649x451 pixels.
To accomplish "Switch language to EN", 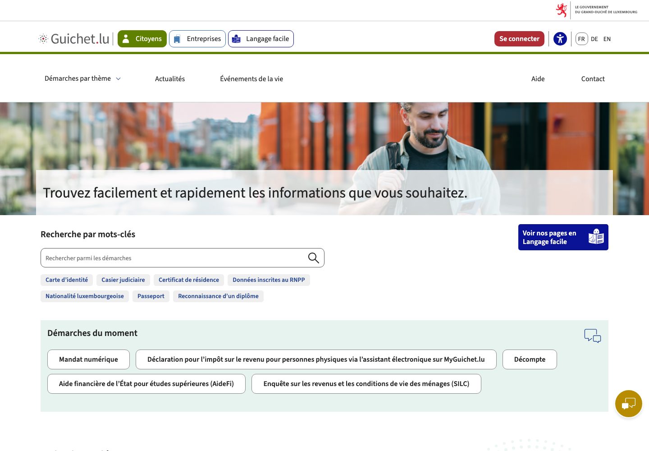I will click(x=607, y=39).
